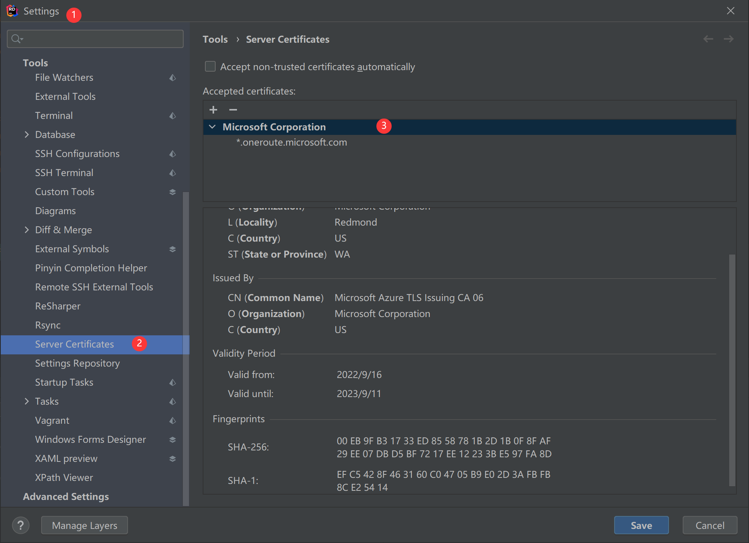749x543 pixels.
Task: Click the add certificate plus icon
Action: click(x=213, y=110)
